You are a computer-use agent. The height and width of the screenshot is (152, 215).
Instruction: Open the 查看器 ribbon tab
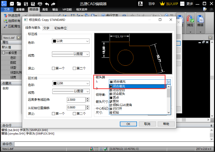[20, 10]
